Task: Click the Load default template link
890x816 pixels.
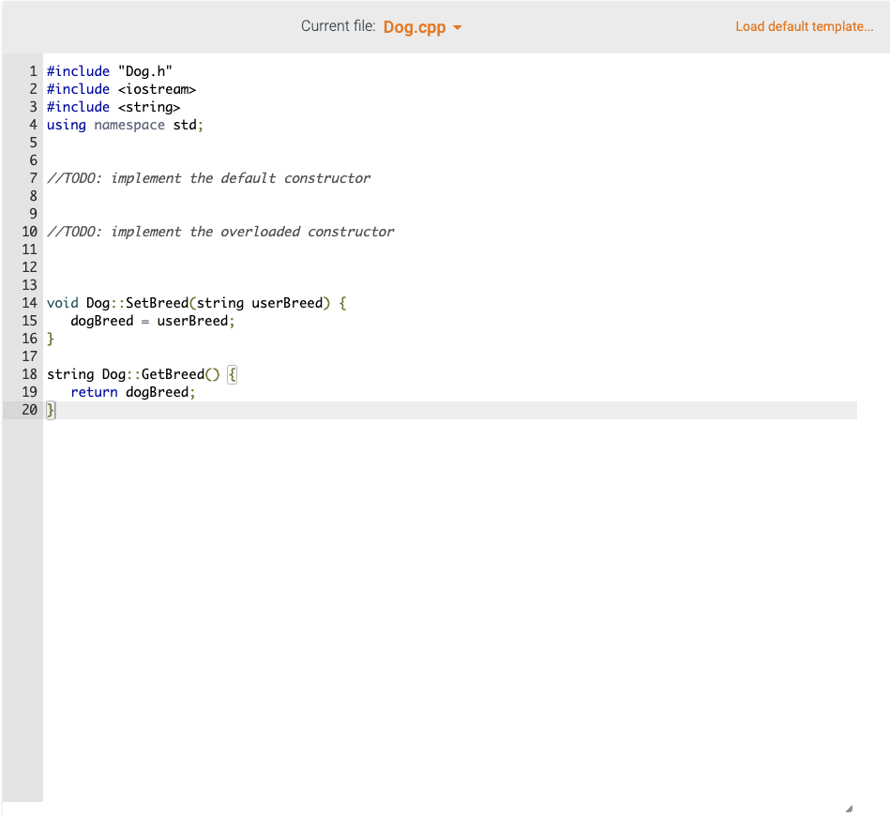Action: [804, 26]
